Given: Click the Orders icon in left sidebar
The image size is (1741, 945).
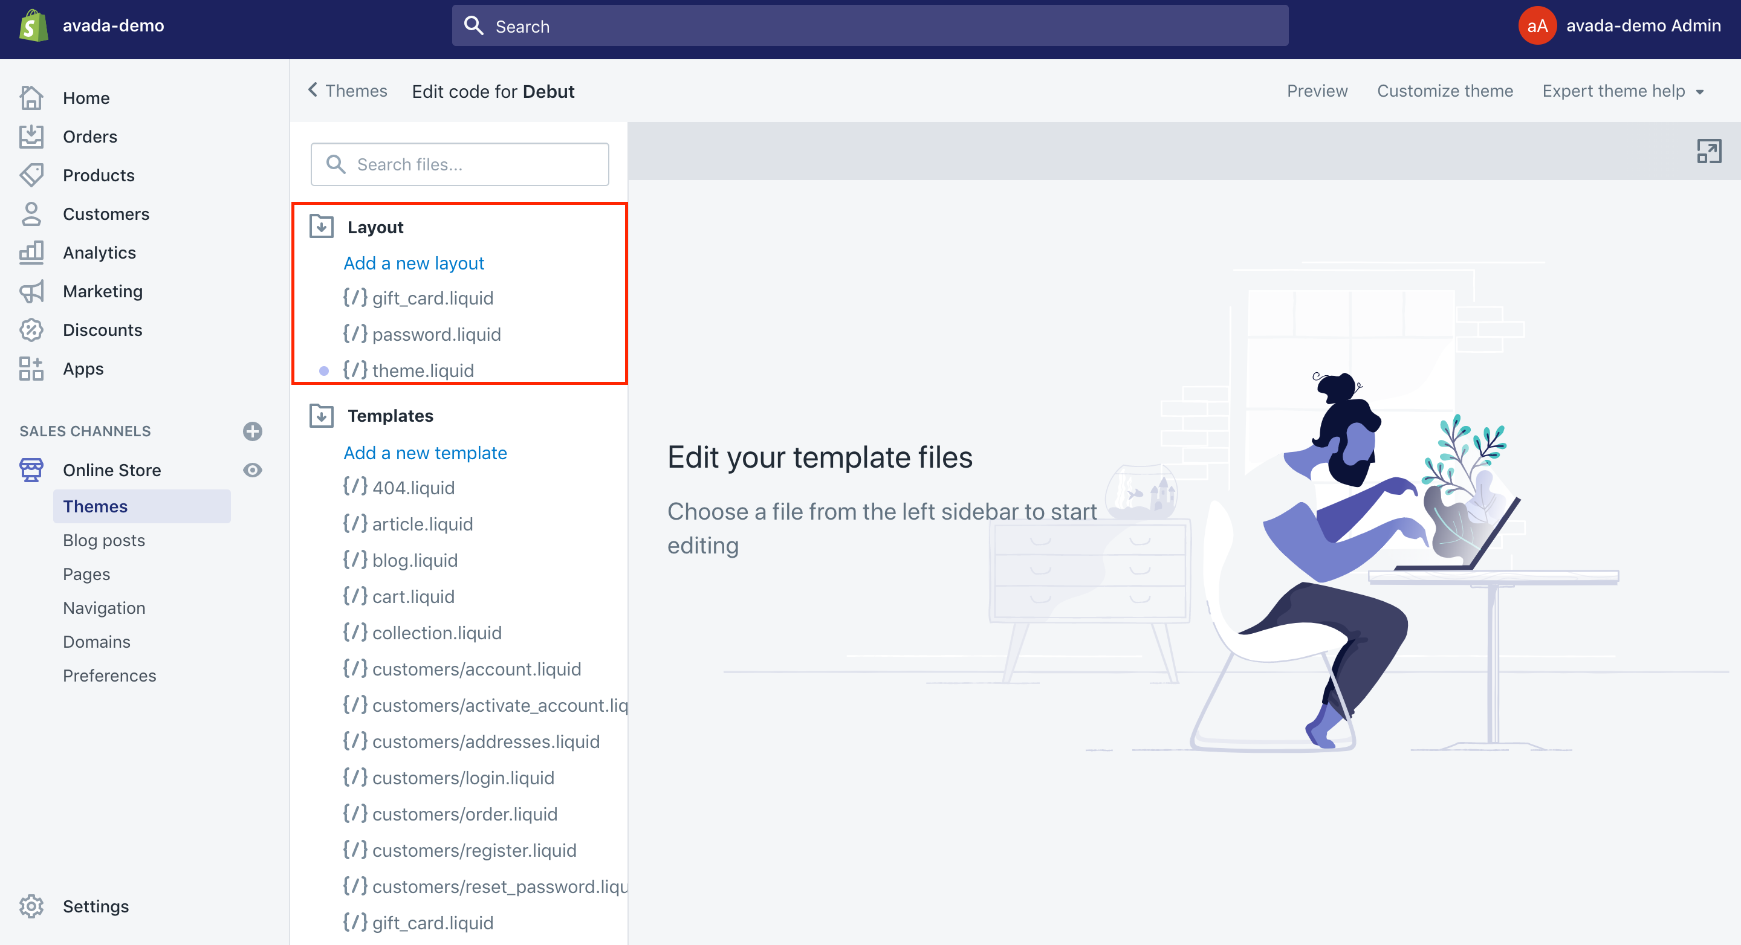Looking at the screenshot, I should [31, 136].
